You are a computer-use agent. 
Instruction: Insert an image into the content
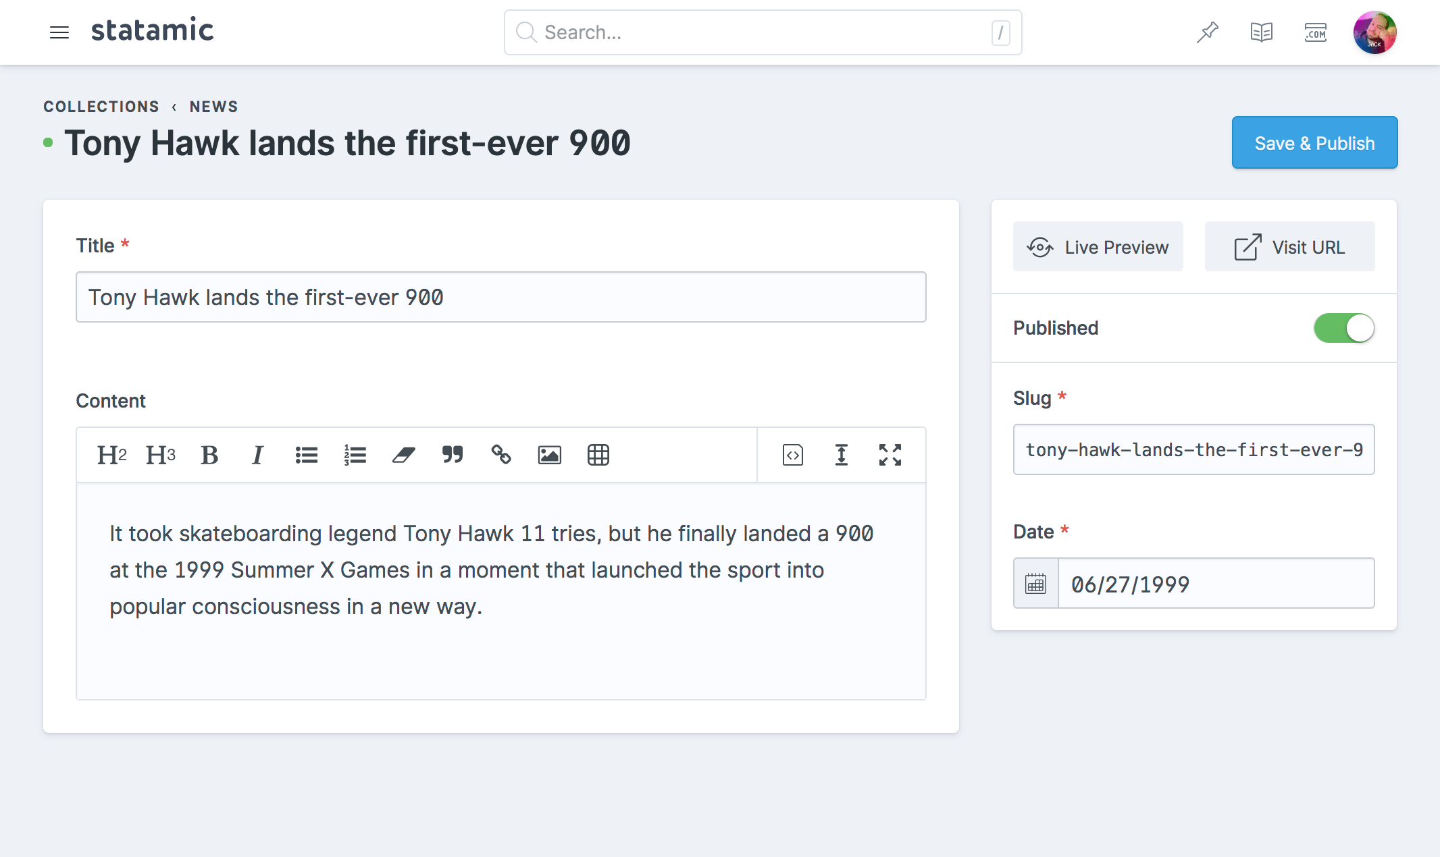click(x=549, y=455)
